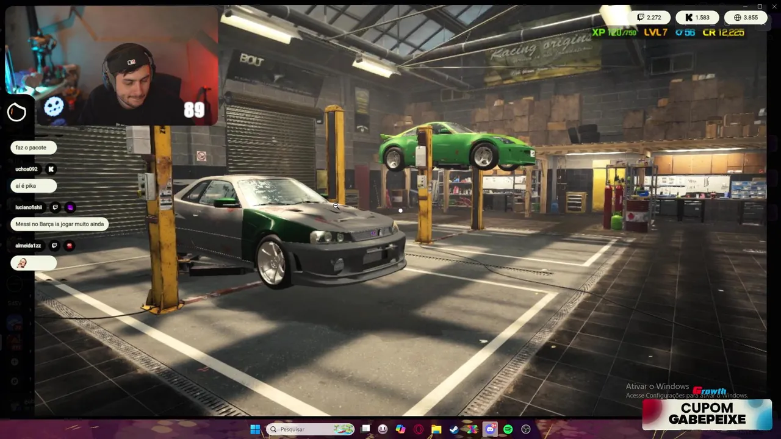Viewport: 781px width, 439px height.
Task: Click the gear points counter 56
Action: pyautogui.click(x=685, y=32)
